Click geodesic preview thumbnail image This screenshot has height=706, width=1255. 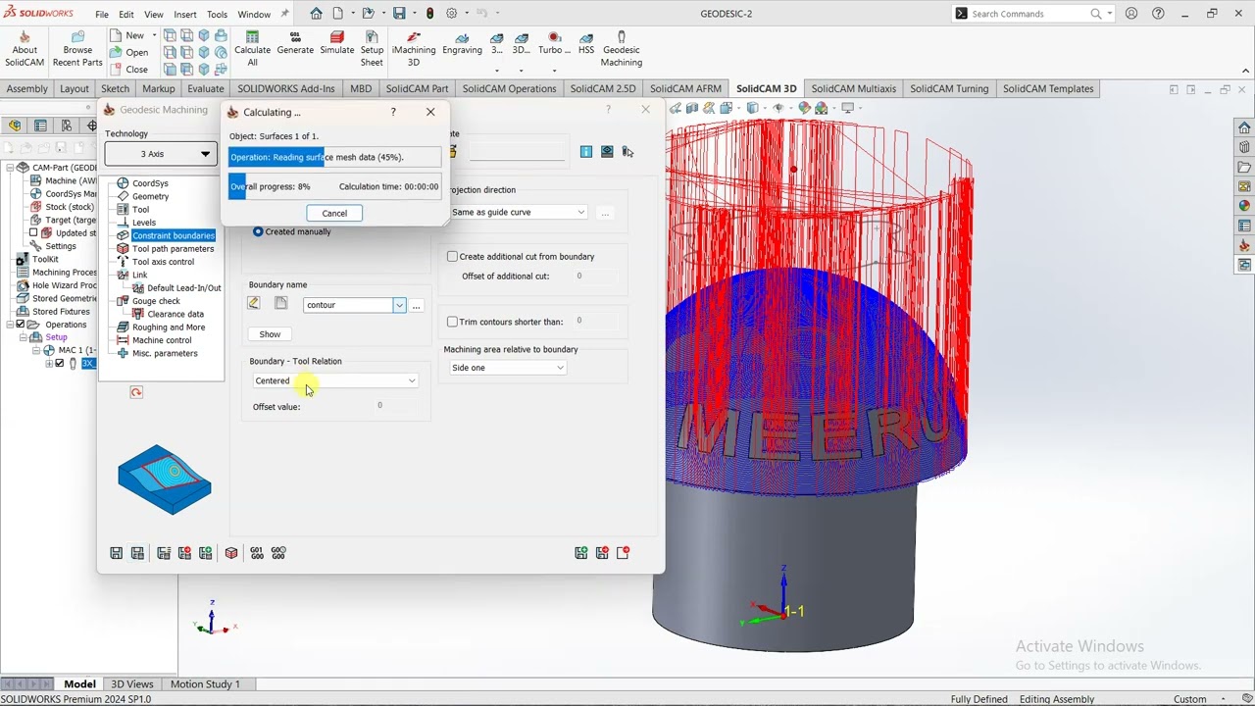click(x=165, y=479)
